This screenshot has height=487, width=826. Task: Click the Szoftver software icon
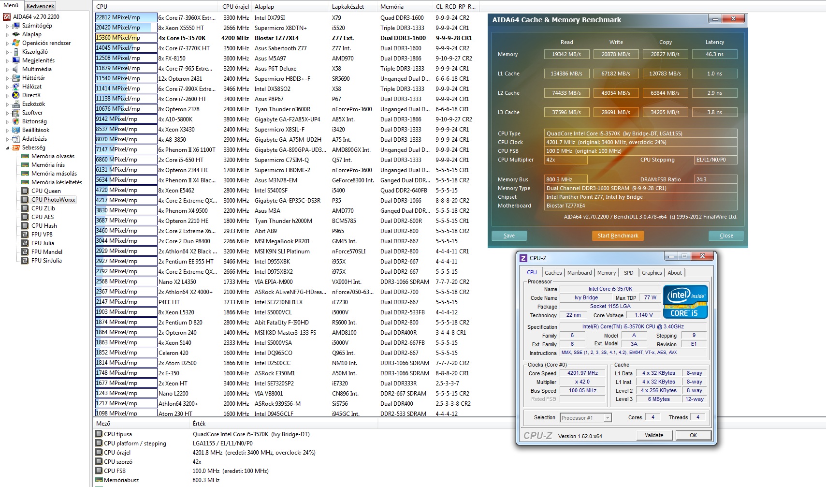(16, 113)
